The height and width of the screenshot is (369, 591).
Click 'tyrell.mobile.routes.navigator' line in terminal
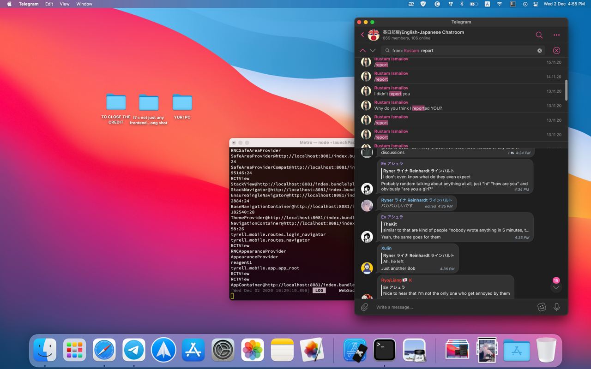tap(270, 240)
